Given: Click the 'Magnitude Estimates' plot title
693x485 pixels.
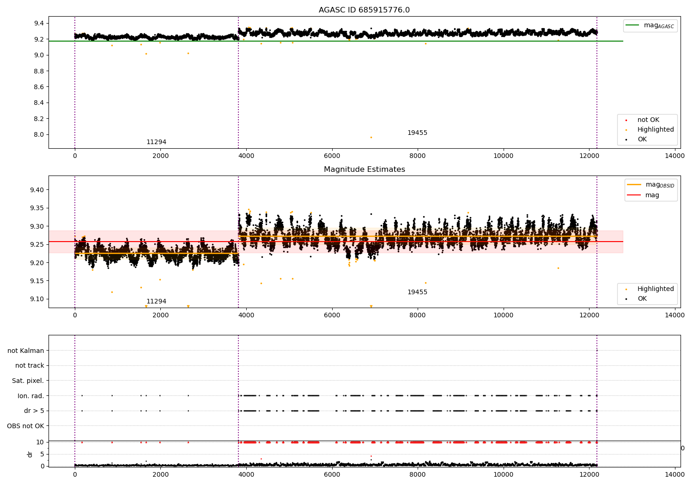Looking at the screenshot, I should [364, 170].
